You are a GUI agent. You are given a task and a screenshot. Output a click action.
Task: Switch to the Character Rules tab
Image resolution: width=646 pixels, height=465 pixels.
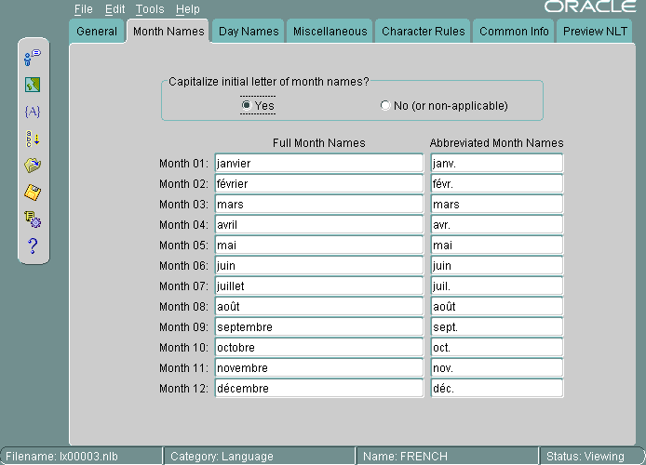click(424, 32)
